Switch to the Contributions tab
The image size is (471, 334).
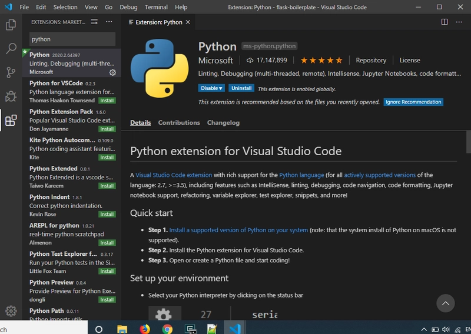[179, 122]
